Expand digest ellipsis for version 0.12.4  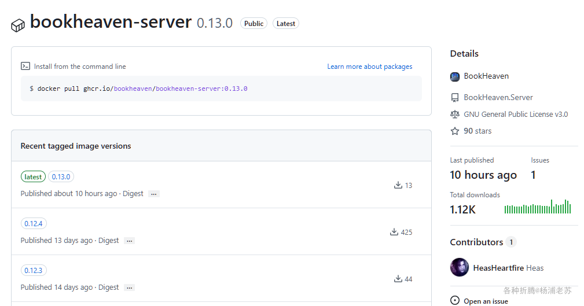[129, 241]
